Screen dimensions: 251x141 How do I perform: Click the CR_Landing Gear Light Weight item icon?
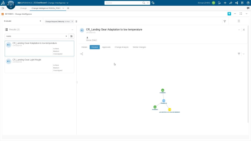coord(9,61)
